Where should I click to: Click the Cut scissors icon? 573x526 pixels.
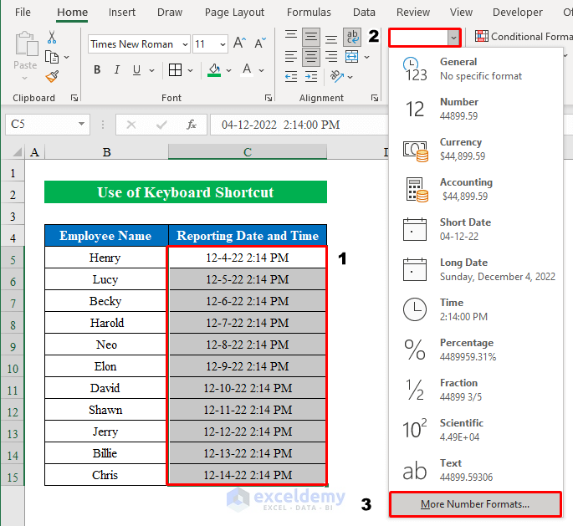52,38
